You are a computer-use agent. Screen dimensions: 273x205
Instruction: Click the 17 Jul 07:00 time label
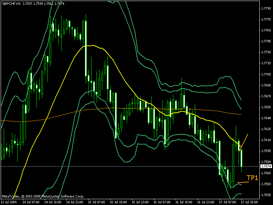pyautogui.click(x=228, y=202)
